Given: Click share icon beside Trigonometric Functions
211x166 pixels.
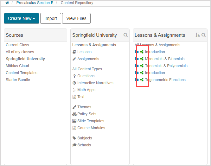Looking at the screenshot, I should coord(142,80).
